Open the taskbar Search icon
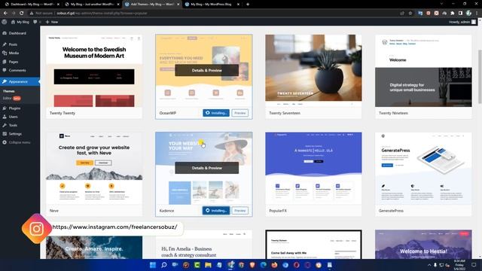The width and height of the screenshot is (482, 271). click(164, 265)
